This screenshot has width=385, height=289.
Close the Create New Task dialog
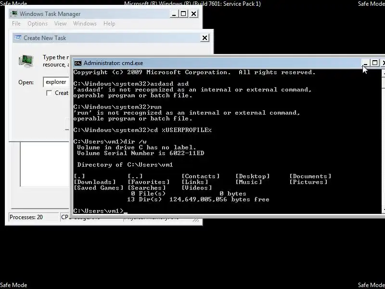(205, 38)
